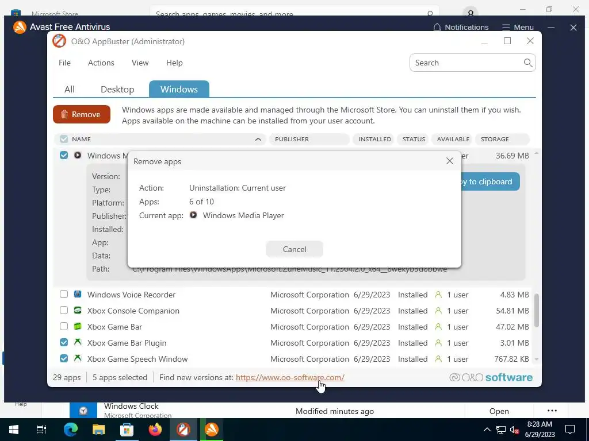Click the scroll-down arrow of the app list
Image resolution: width=589 pixels, height=441 pixels.
[x=537, y=359]
